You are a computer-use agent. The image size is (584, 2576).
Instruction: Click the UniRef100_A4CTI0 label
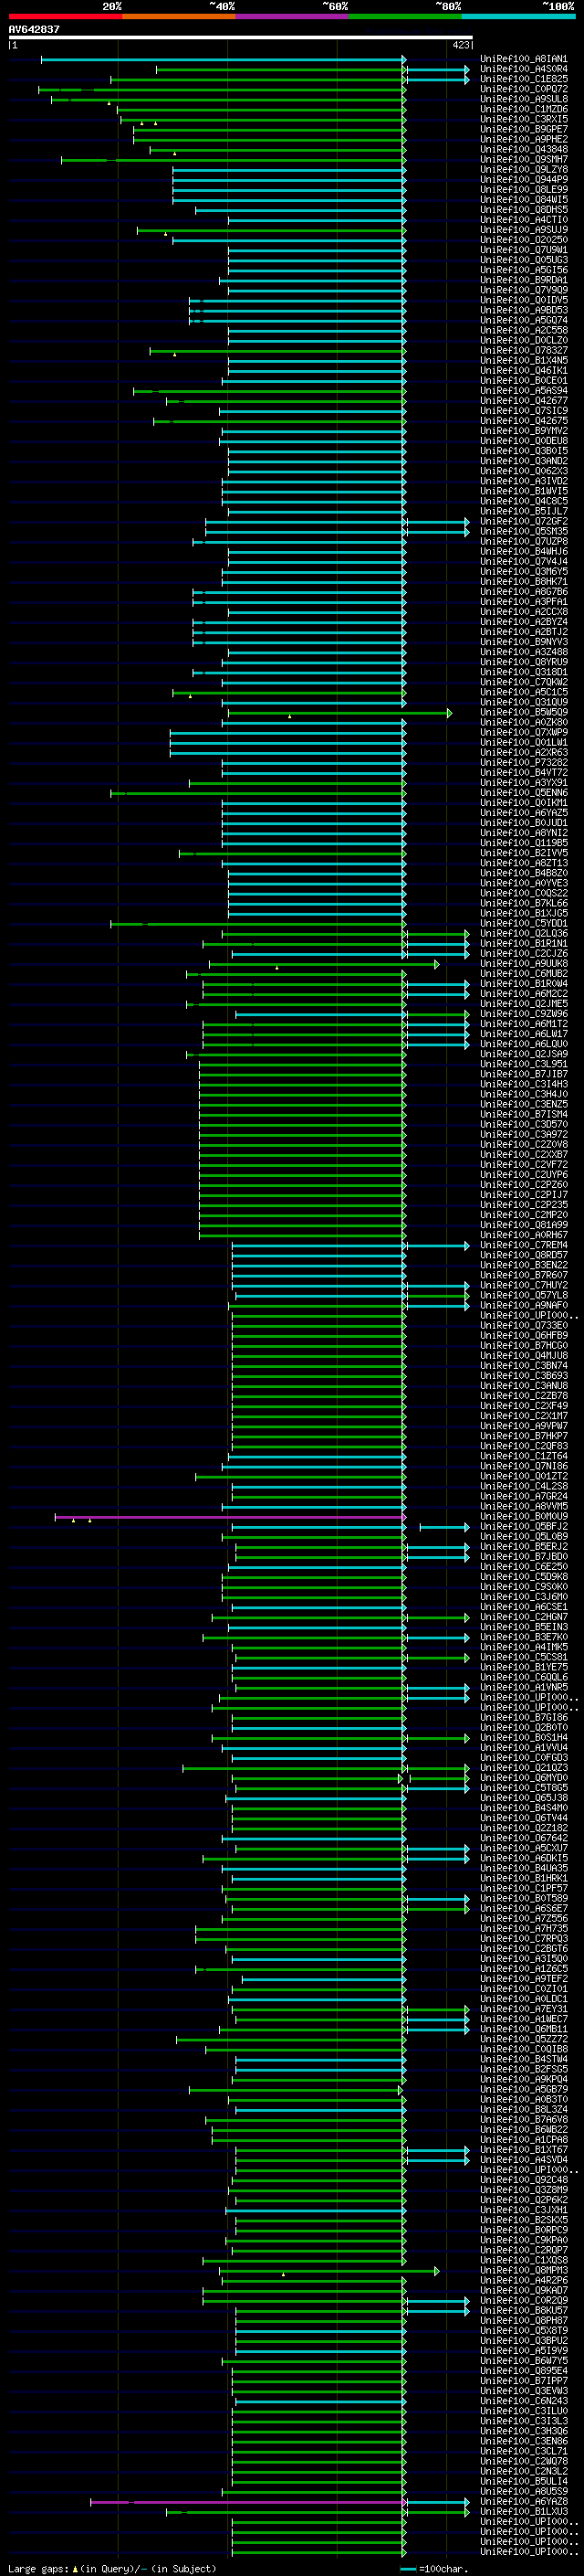click(524, 220)
